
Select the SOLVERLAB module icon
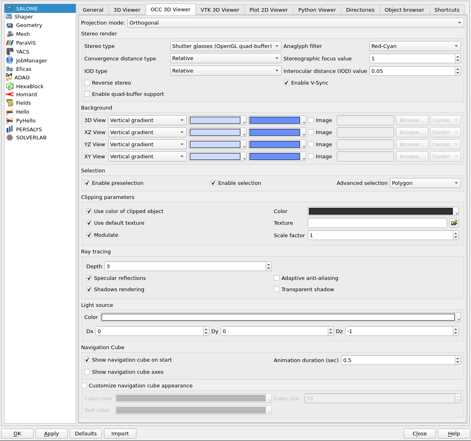coord(10,138)
